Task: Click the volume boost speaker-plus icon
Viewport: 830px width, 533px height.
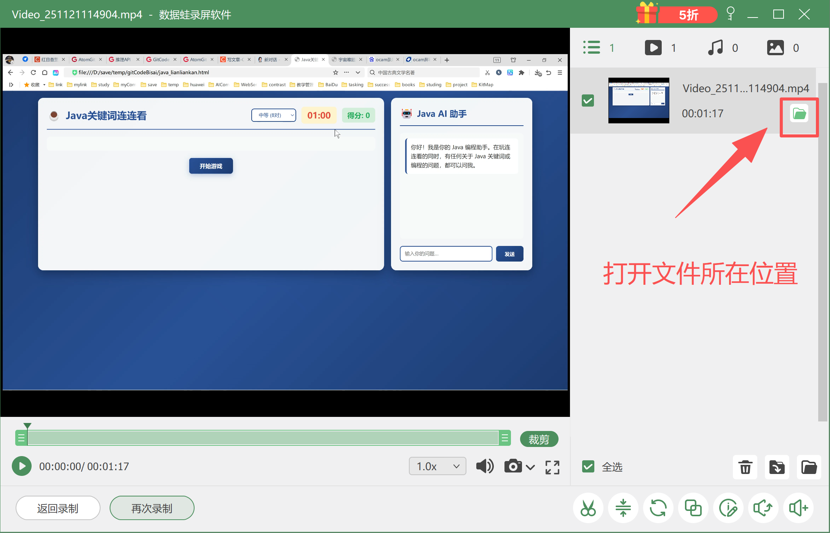Action: (798, 508)
